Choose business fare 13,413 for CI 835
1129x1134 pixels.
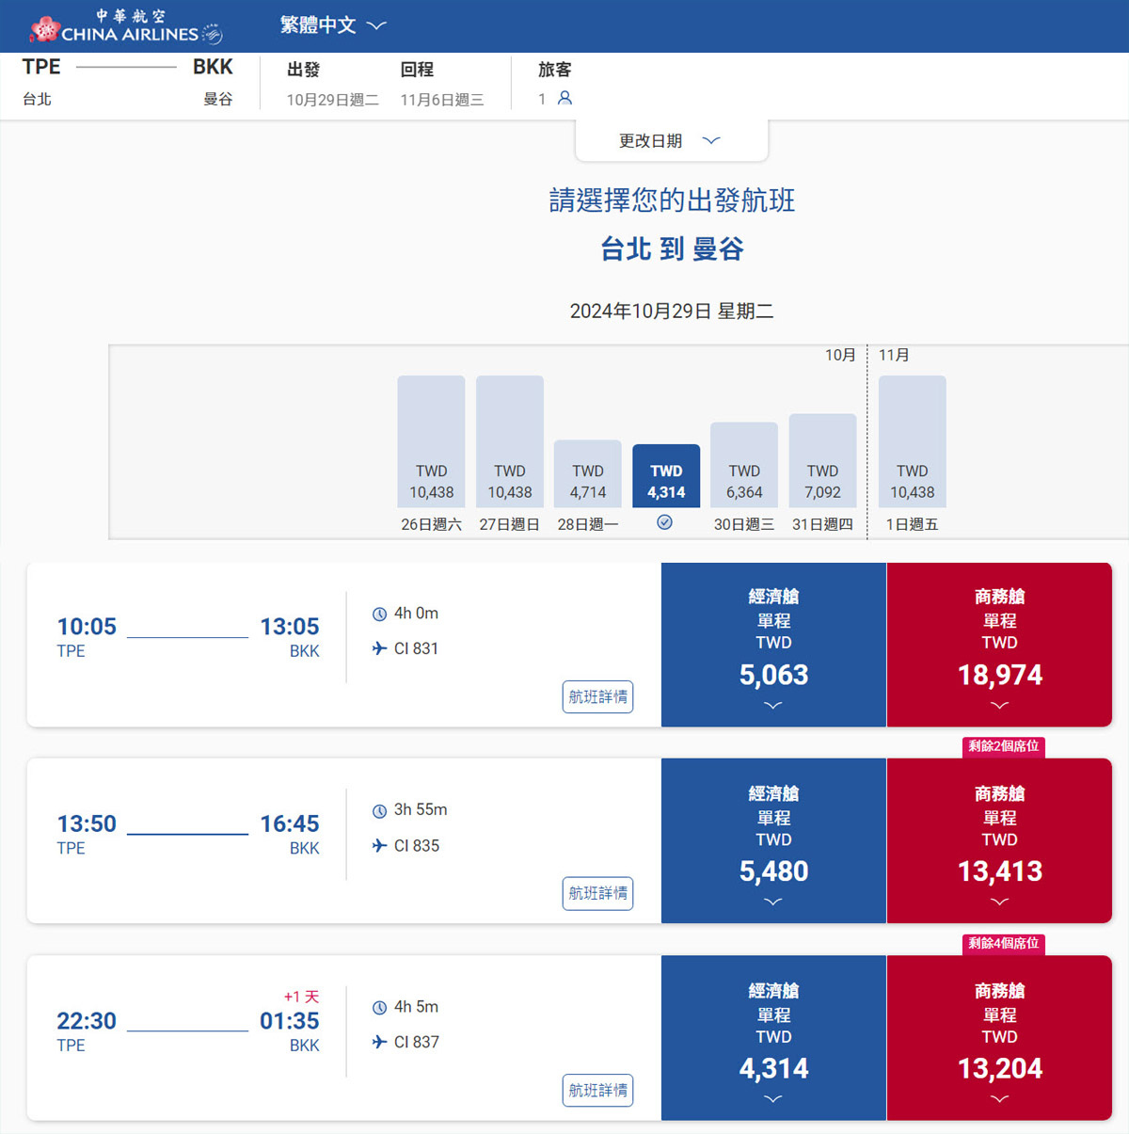pyautogui.click(x=999, y=841)
